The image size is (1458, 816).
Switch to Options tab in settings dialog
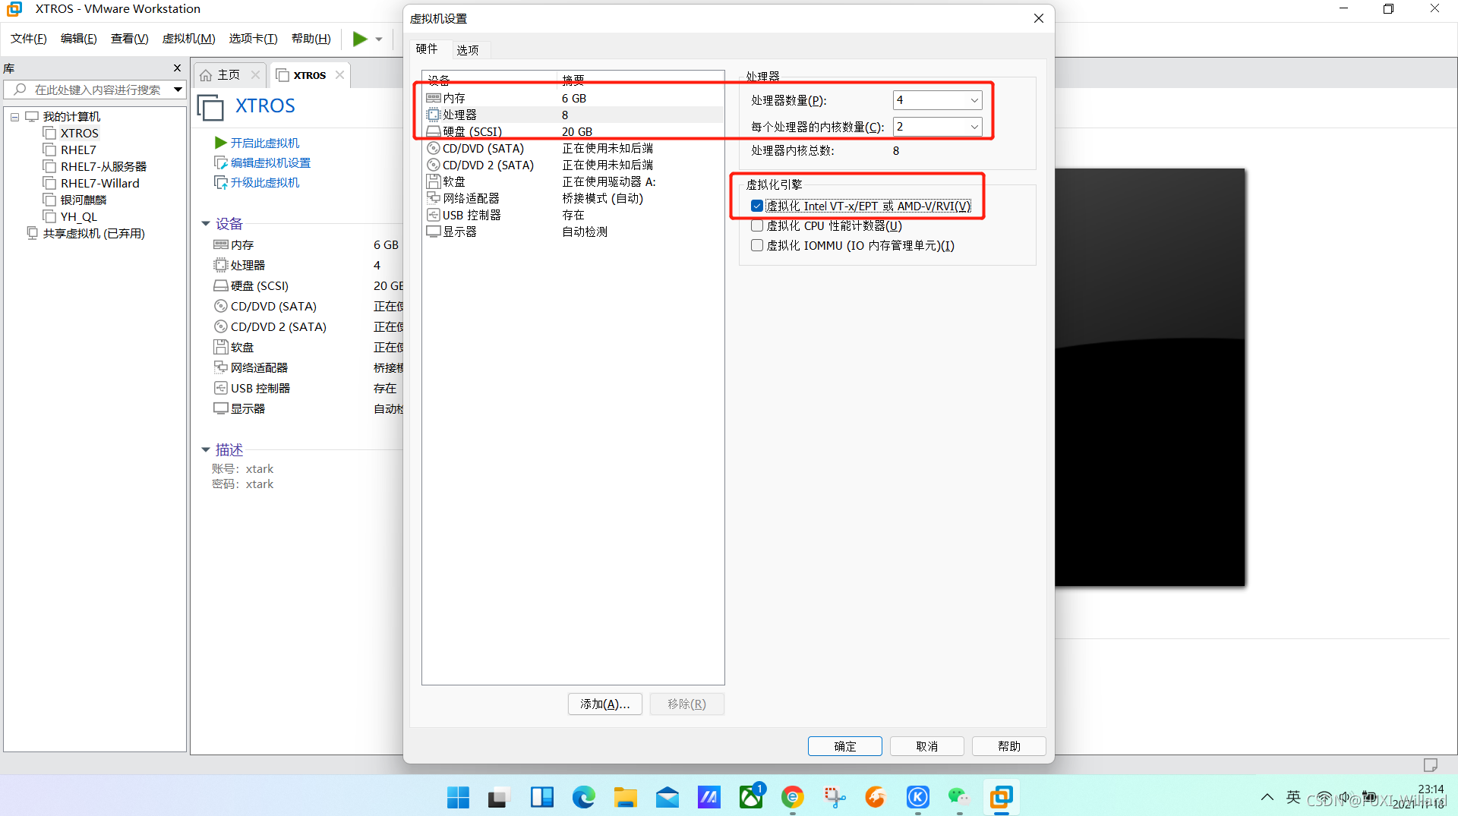(468, 50)
